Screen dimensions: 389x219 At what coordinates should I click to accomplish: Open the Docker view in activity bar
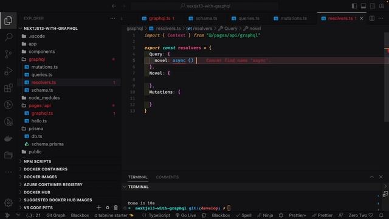click(8, 138)
